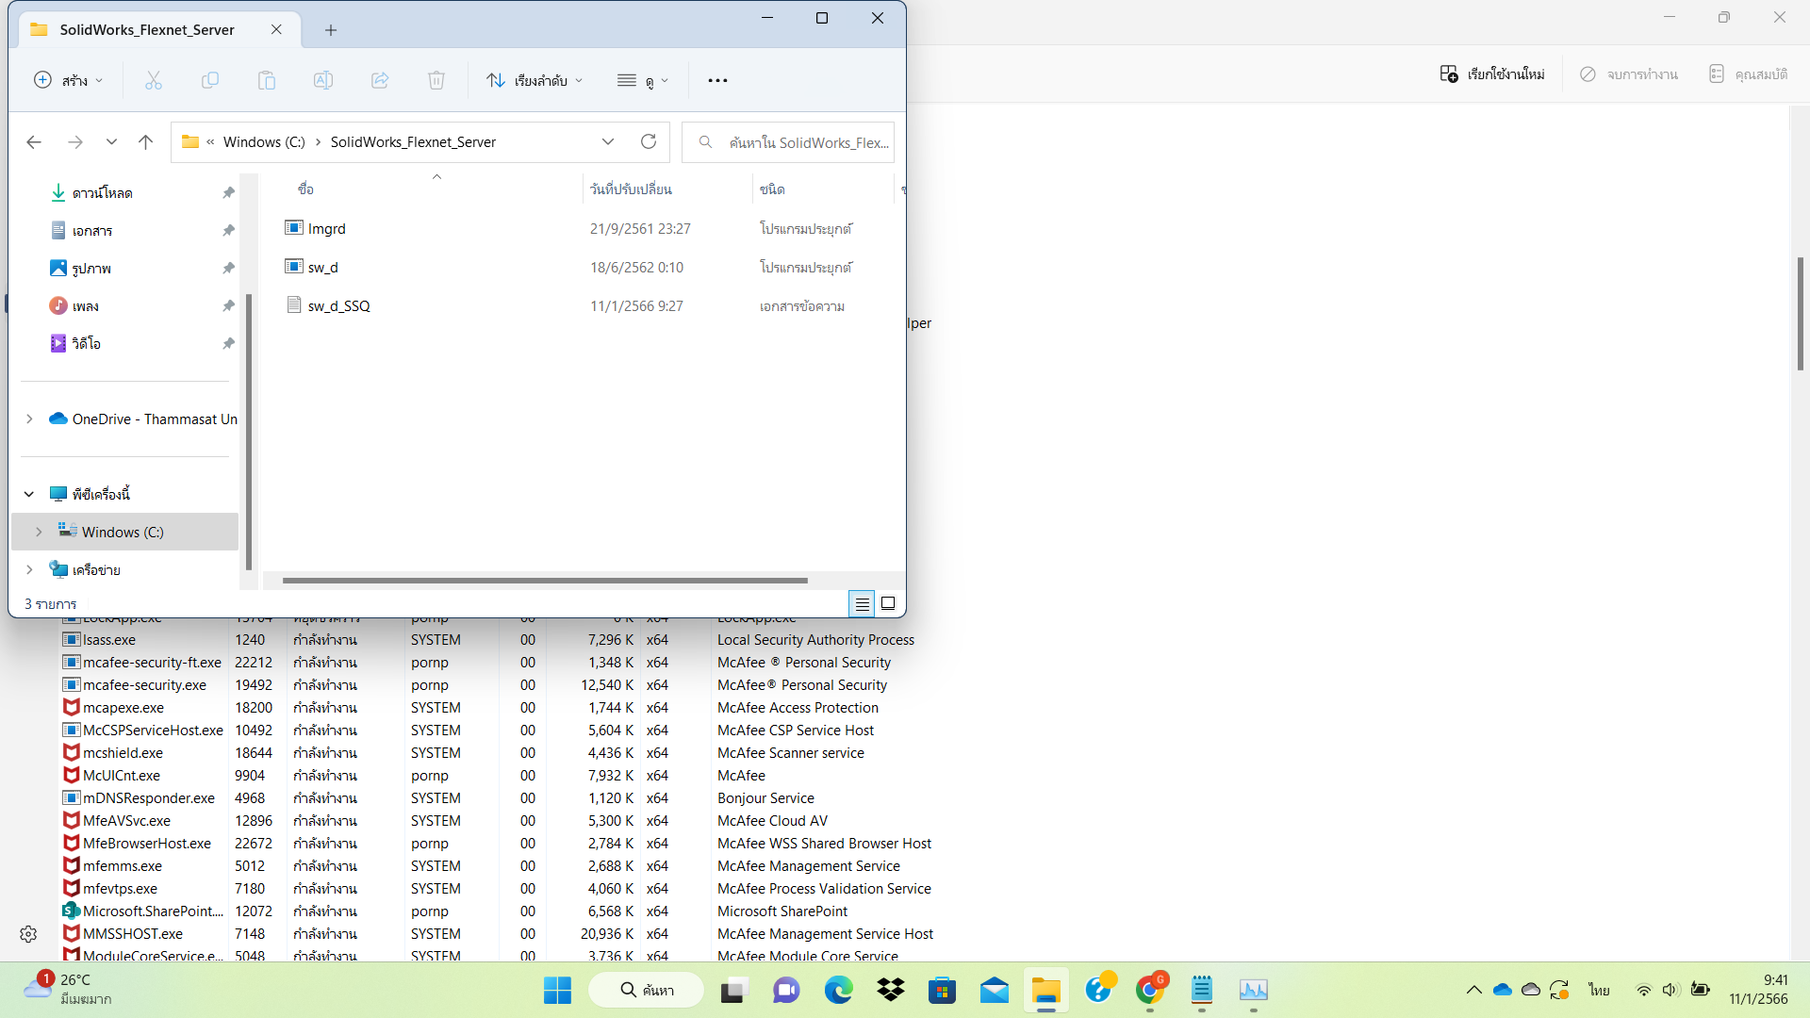Click Task Manager vertical scrollbar
This screenshot has height=1018, width=1810.
[x=1800, y=314]
